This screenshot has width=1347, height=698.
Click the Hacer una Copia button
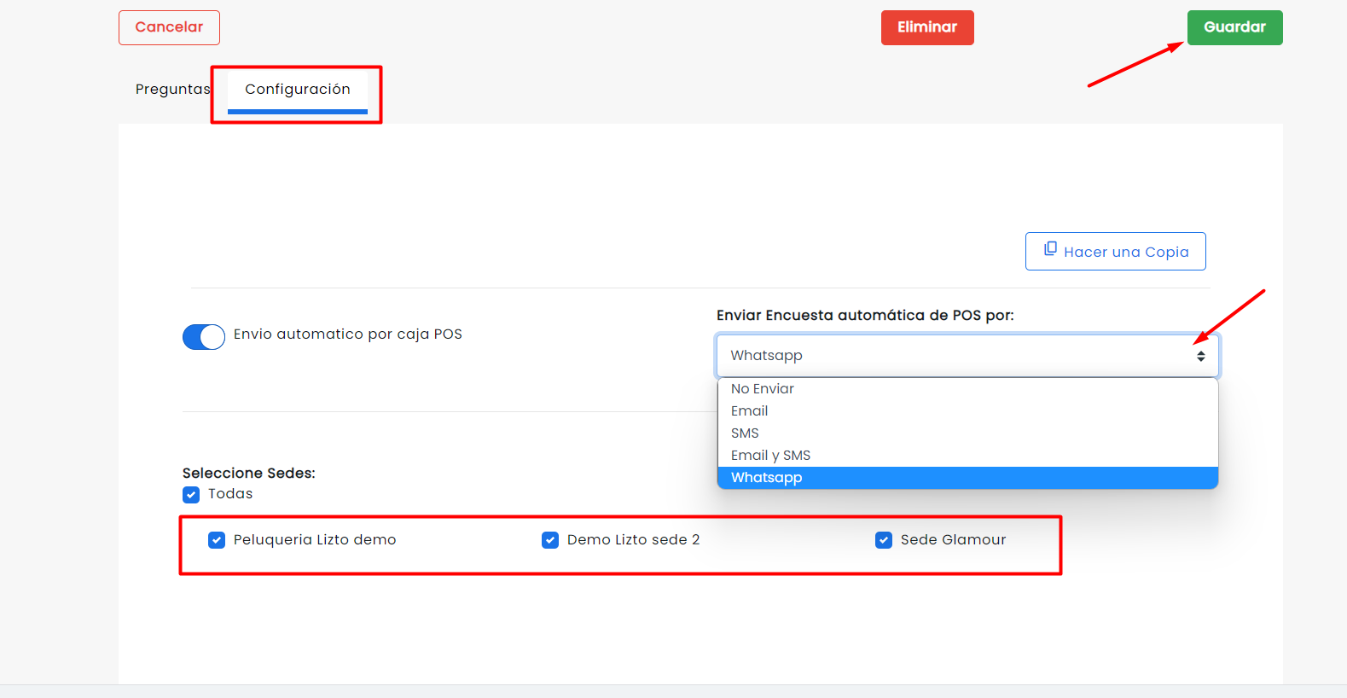pyautogui.click(x=1116, y=252)
